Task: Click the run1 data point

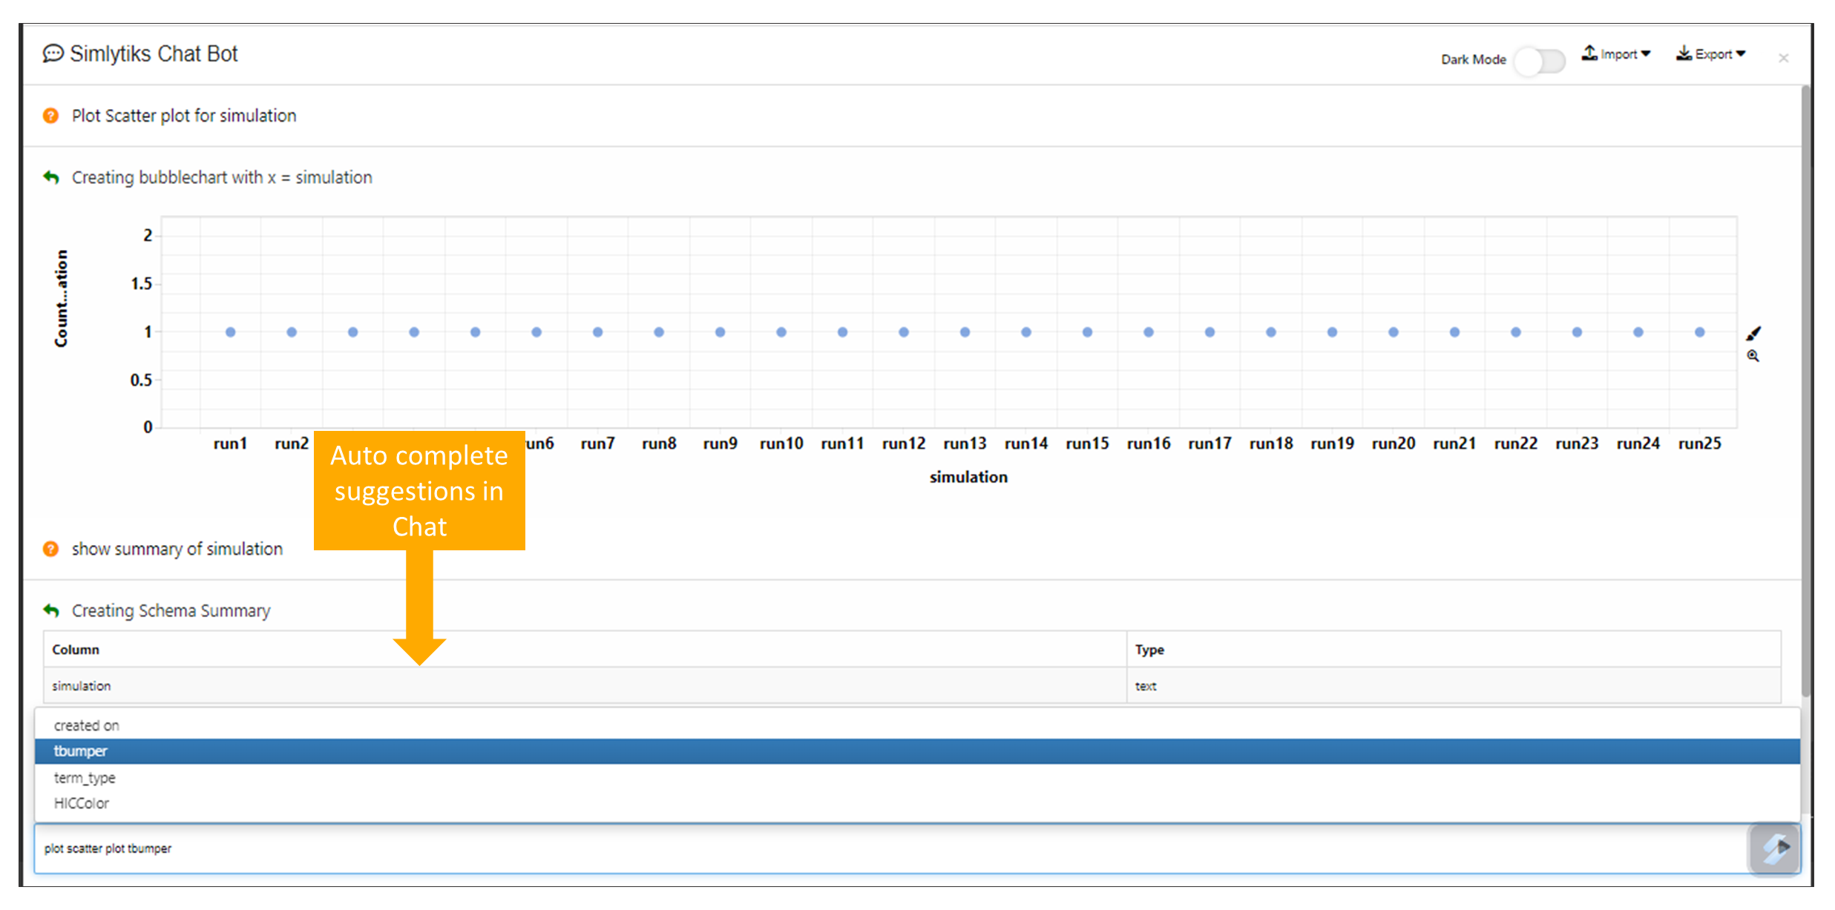Action: click(231, 332)
